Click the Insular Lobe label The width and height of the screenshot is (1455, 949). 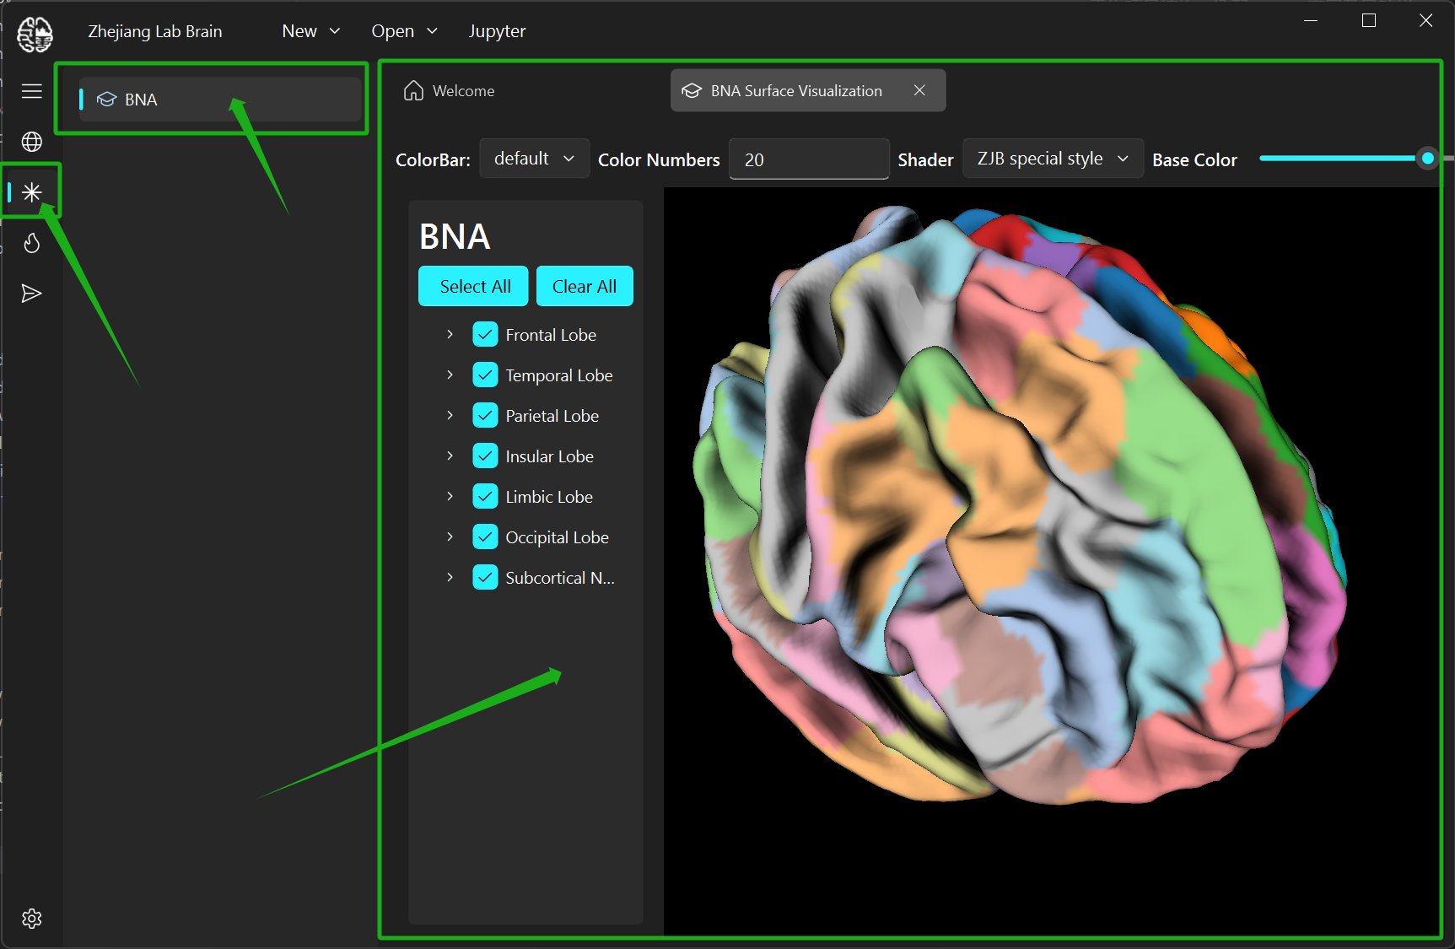[549, 456]
